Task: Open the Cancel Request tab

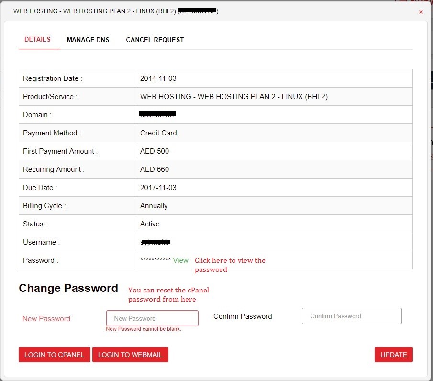Action: (155, 40)
